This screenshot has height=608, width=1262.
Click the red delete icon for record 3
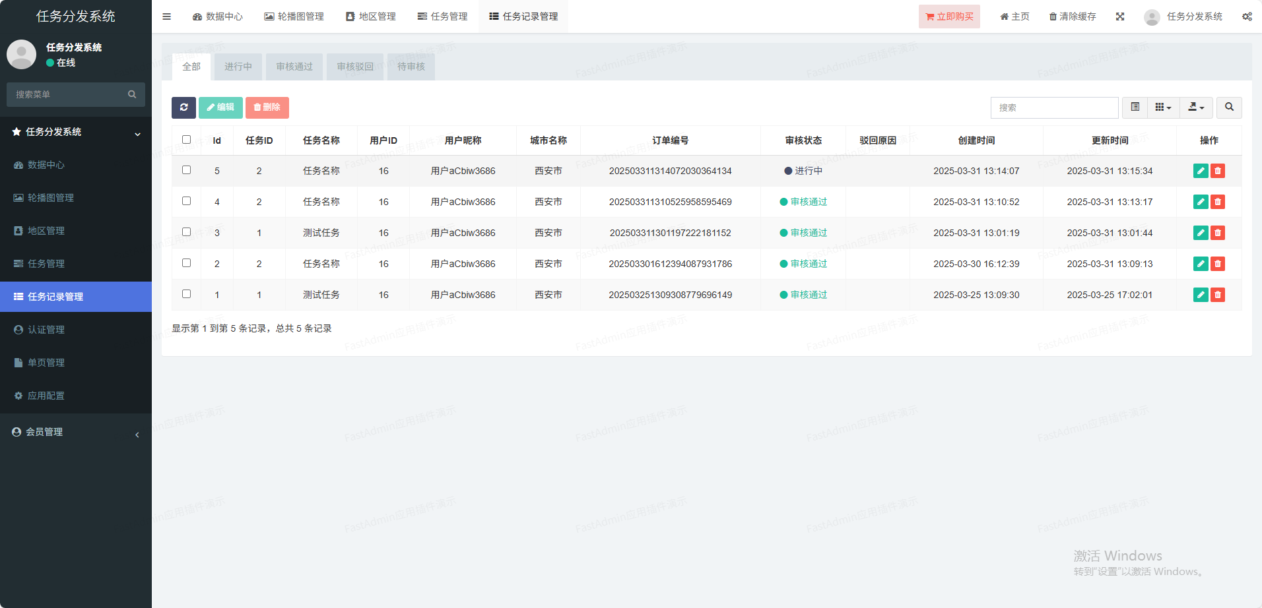[x=1218, y=233]
